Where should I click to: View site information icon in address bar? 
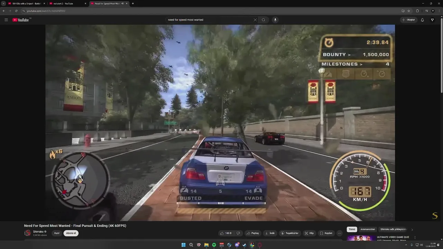coord(24,11)
